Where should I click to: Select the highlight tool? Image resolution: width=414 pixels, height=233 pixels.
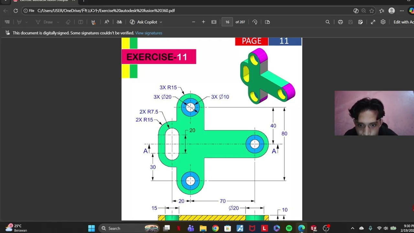19,22
